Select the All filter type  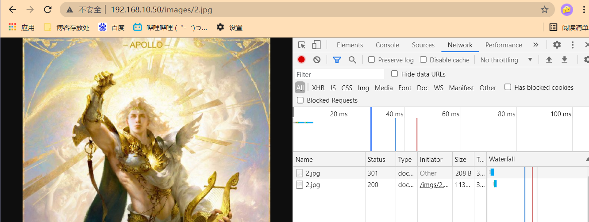click(x=300, y=88)
